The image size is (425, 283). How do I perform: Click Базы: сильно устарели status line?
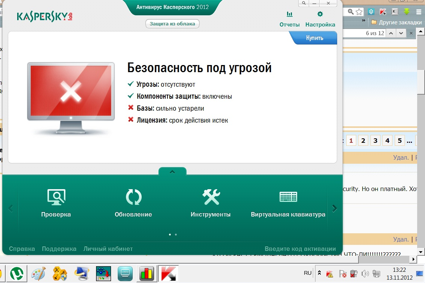pyautogui.click(x=166, y=108)
